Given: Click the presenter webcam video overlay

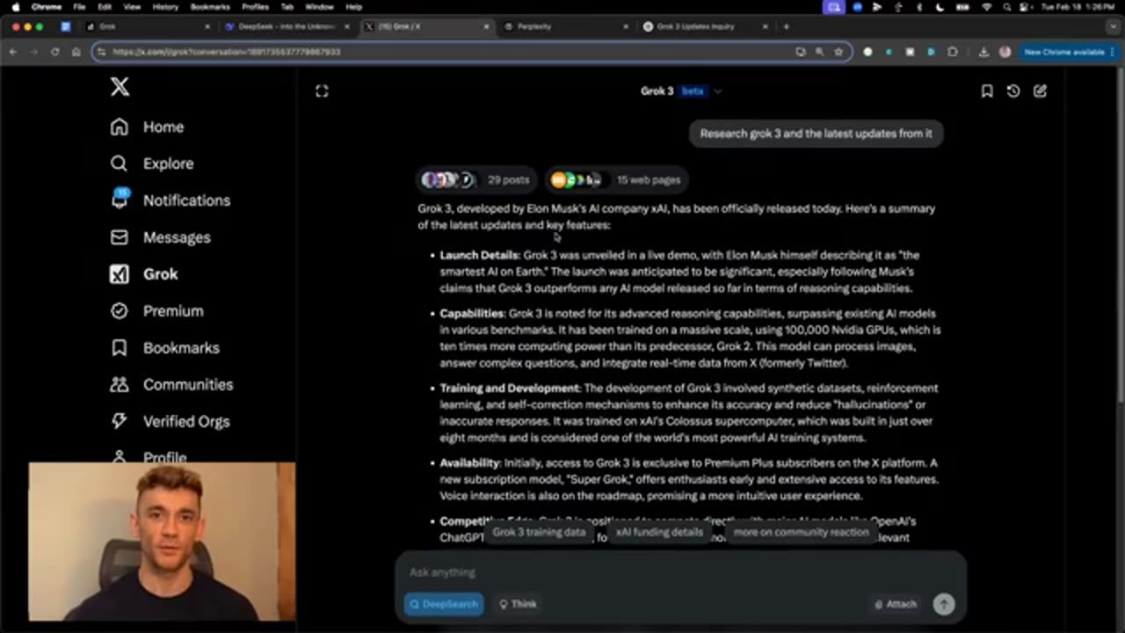Looking at the screenshot, I should [162, 542].
